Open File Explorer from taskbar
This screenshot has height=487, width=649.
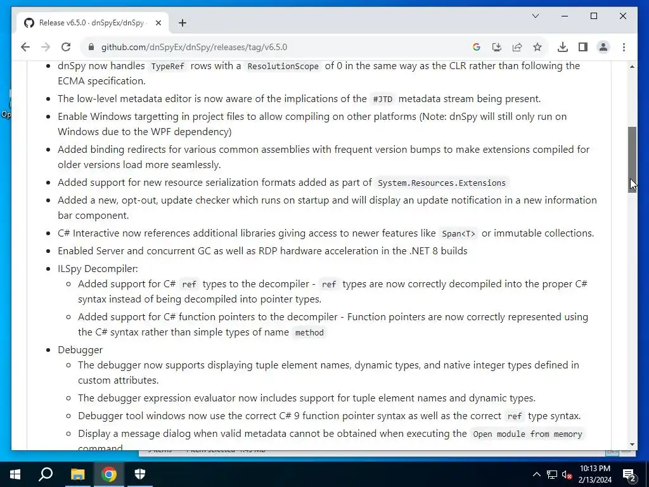click(77, 474)
